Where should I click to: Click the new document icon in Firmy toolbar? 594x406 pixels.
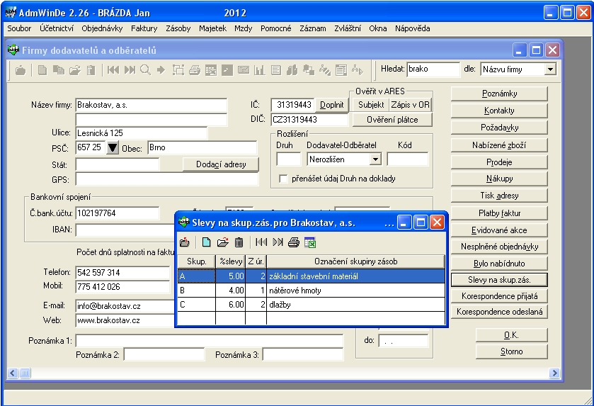pyautogui.click(x=42, y=70)
